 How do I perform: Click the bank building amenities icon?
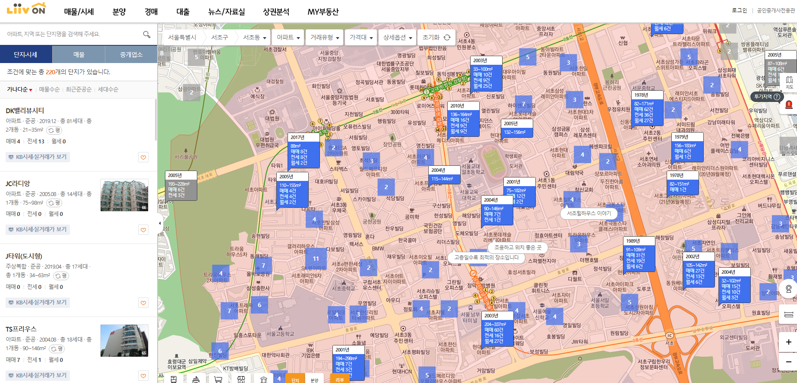263,379
